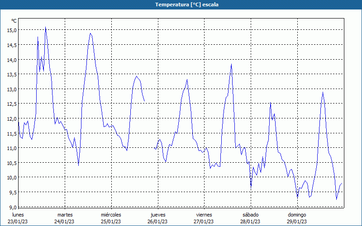The image size is (362, 226).
Task: Click the 15,0 axis value
Action: tap(12, 30)
